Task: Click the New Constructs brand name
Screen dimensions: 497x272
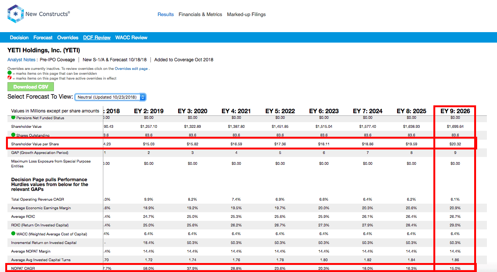Action: [x=48, y=14]
